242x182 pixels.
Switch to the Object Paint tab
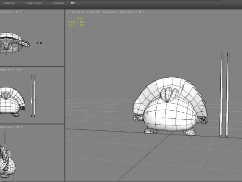point(34,3)
